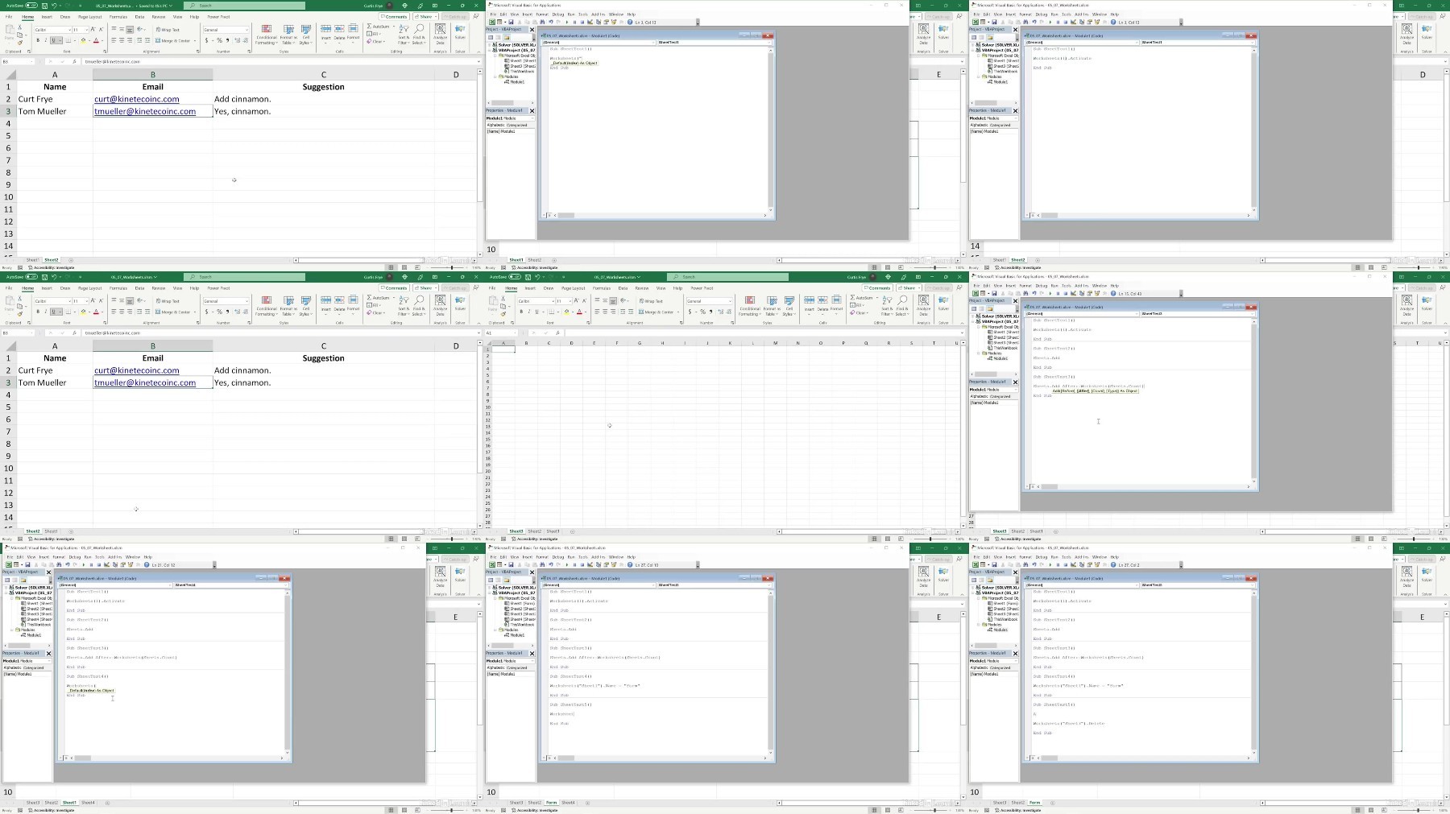Image resolution: width=1450 pixels, height=814 pixels.
Task: Open Page Layout tab in blank-sheet Excel window
Action: [574, 288]
